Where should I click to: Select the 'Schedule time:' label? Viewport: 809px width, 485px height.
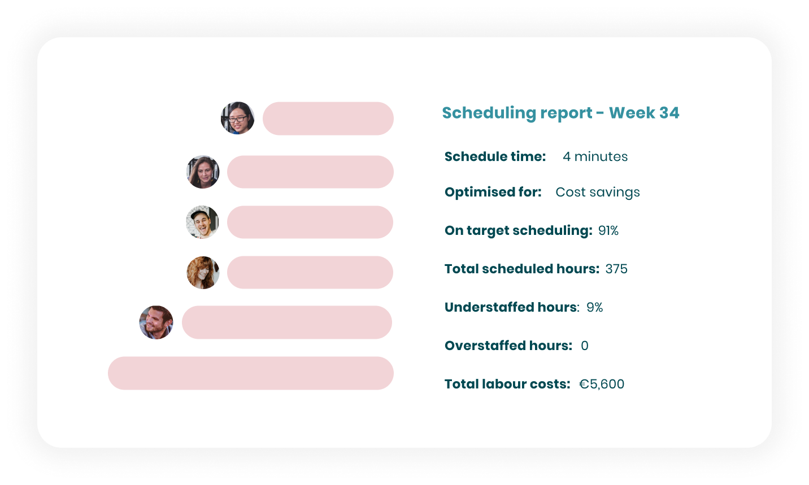tap(495, 156)
